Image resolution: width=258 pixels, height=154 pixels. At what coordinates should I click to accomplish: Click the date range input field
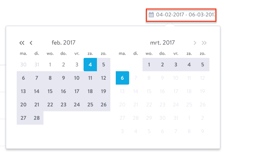tap(181, 15)
